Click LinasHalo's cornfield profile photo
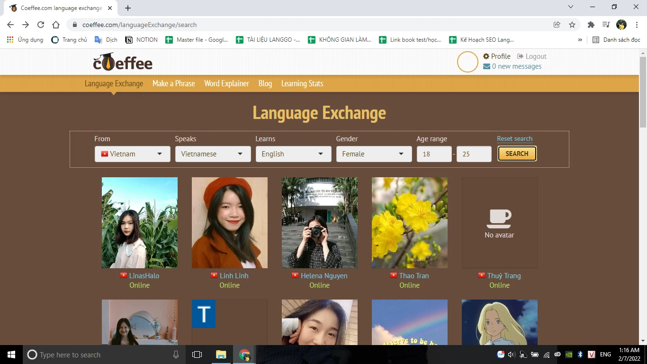647x364 pixels. (x=140, y=223)
